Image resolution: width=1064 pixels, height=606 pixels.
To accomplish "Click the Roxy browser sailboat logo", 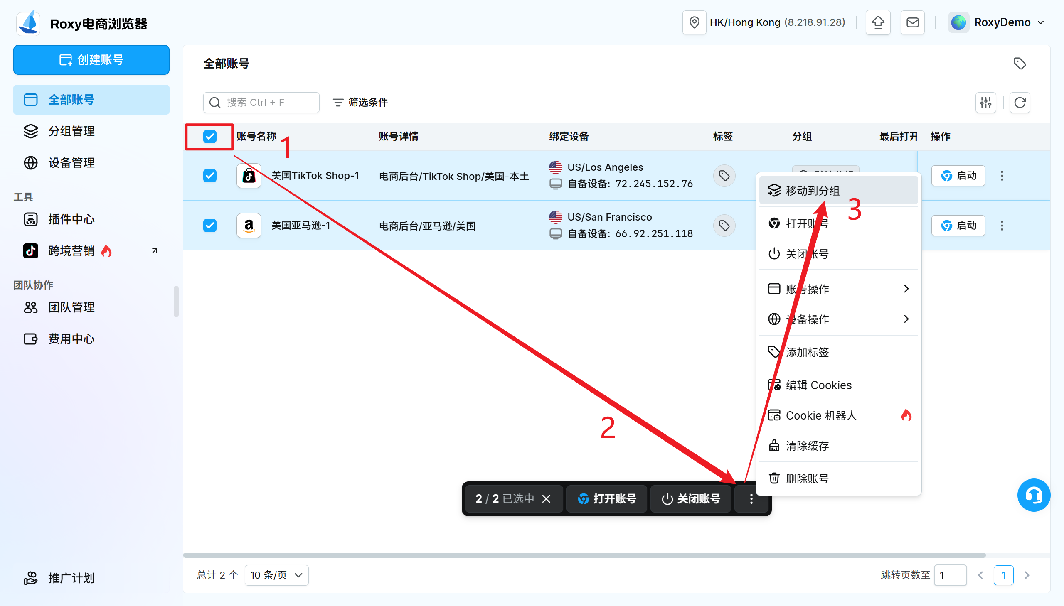I will point(28,23).
